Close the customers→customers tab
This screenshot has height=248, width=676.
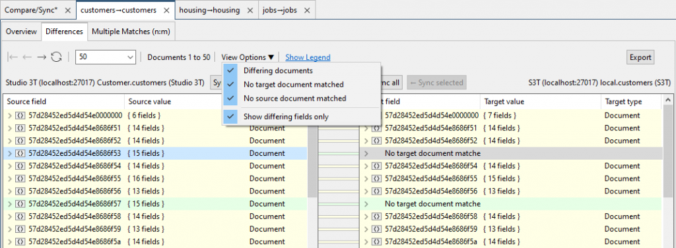click(167, 11)
